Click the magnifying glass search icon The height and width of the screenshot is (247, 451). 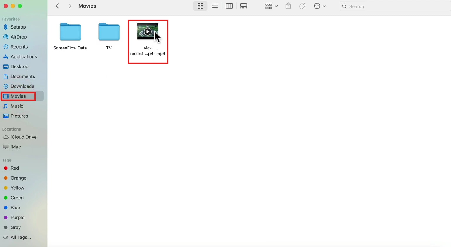click(344, 6)
